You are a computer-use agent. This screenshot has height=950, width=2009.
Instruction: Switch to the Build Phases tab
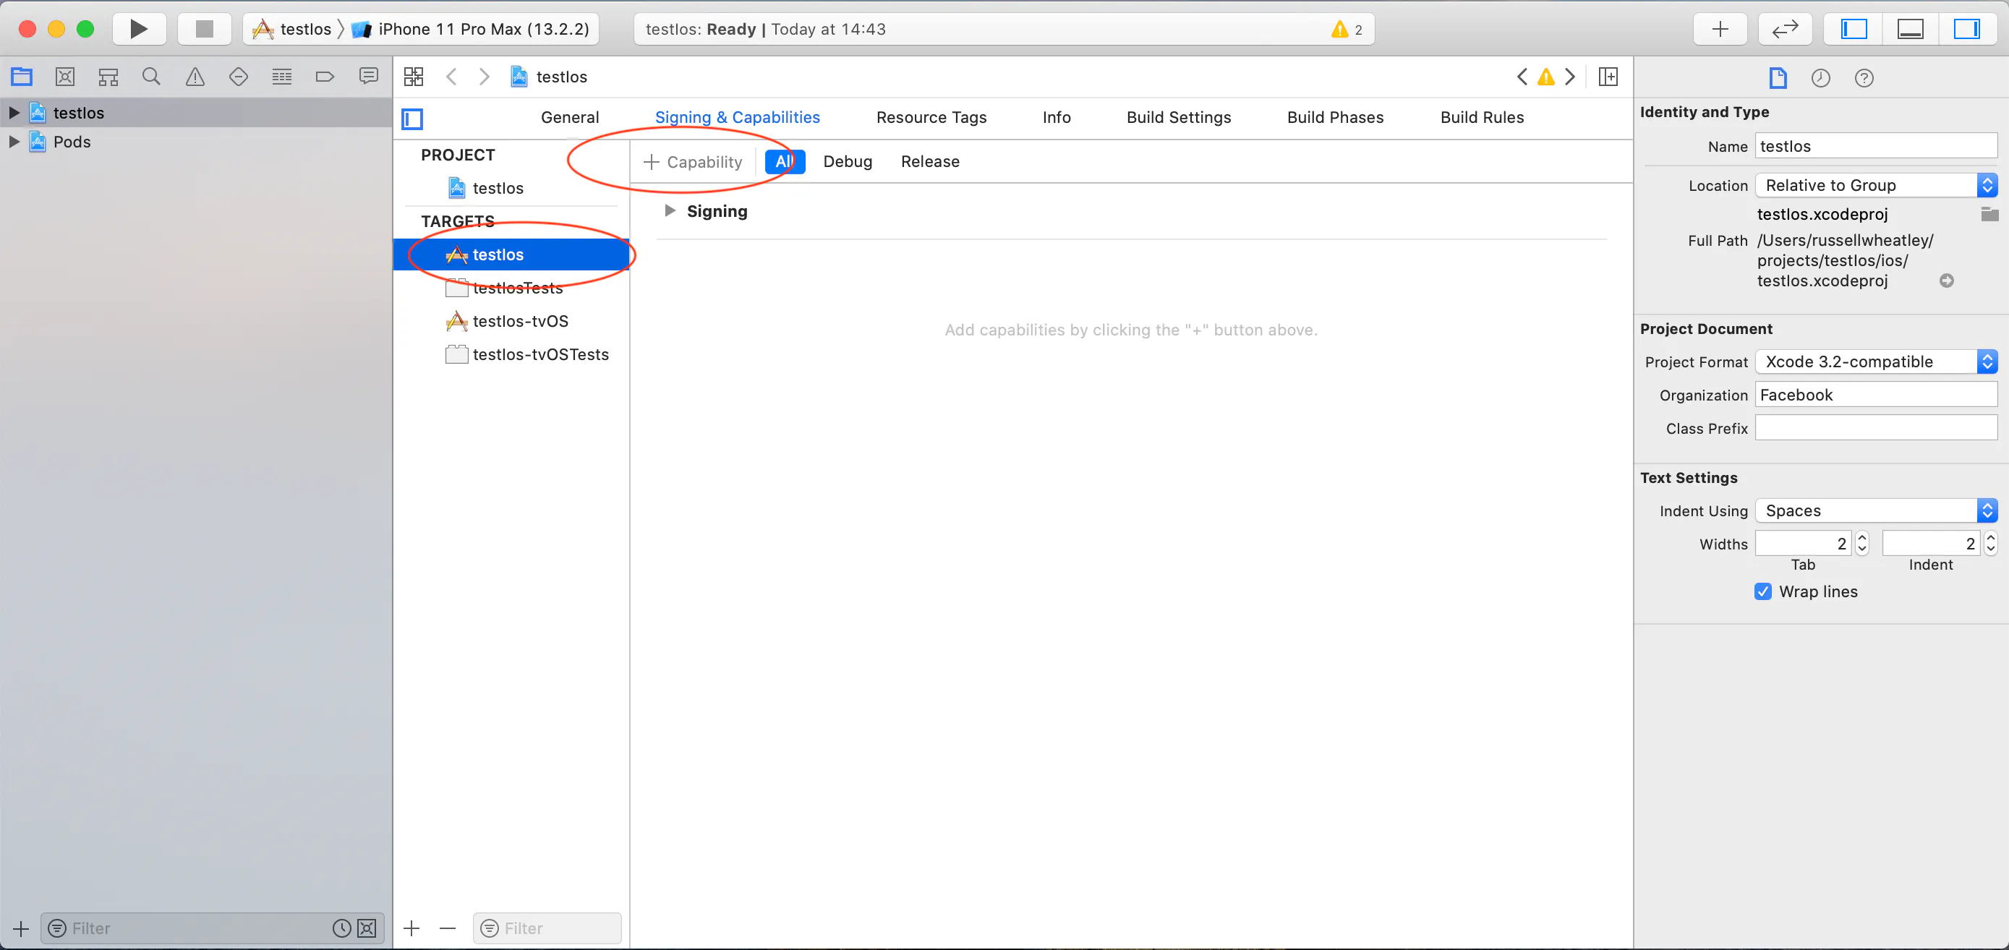(1335, 117)
